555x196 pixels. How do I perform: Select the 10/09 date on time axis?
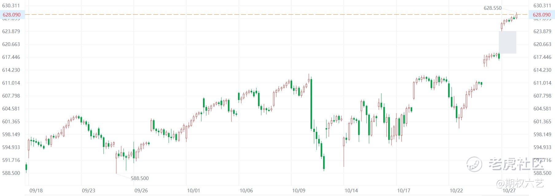pos(299,190)
